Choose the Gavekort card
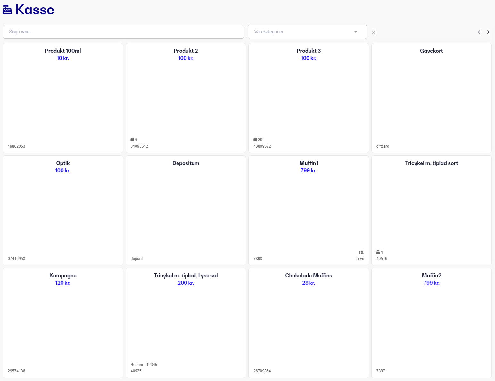This screenshot has width=495, height=381. click(x=432, y=98)
